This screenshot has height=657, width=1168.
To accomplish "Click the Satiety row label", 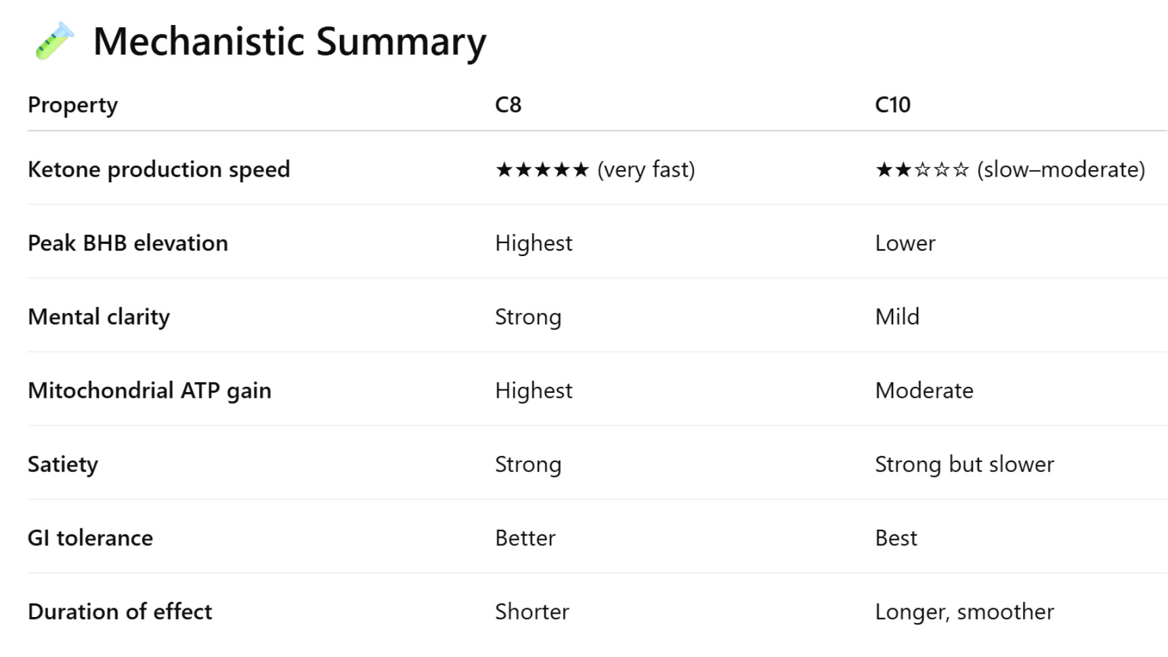I will pos(62,465).
